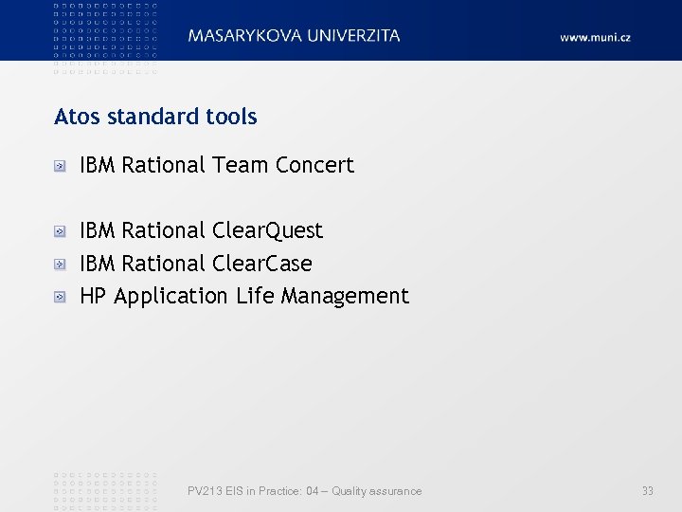Click bullet icon beside IBM Rational ClearCase
The image size is (682, 512).
(60, 265)
